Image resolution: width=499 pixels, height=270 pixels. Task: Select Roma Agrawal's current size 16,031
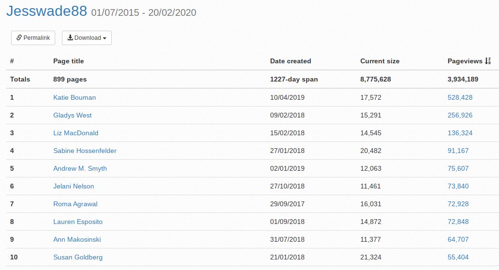coord(371,204)
